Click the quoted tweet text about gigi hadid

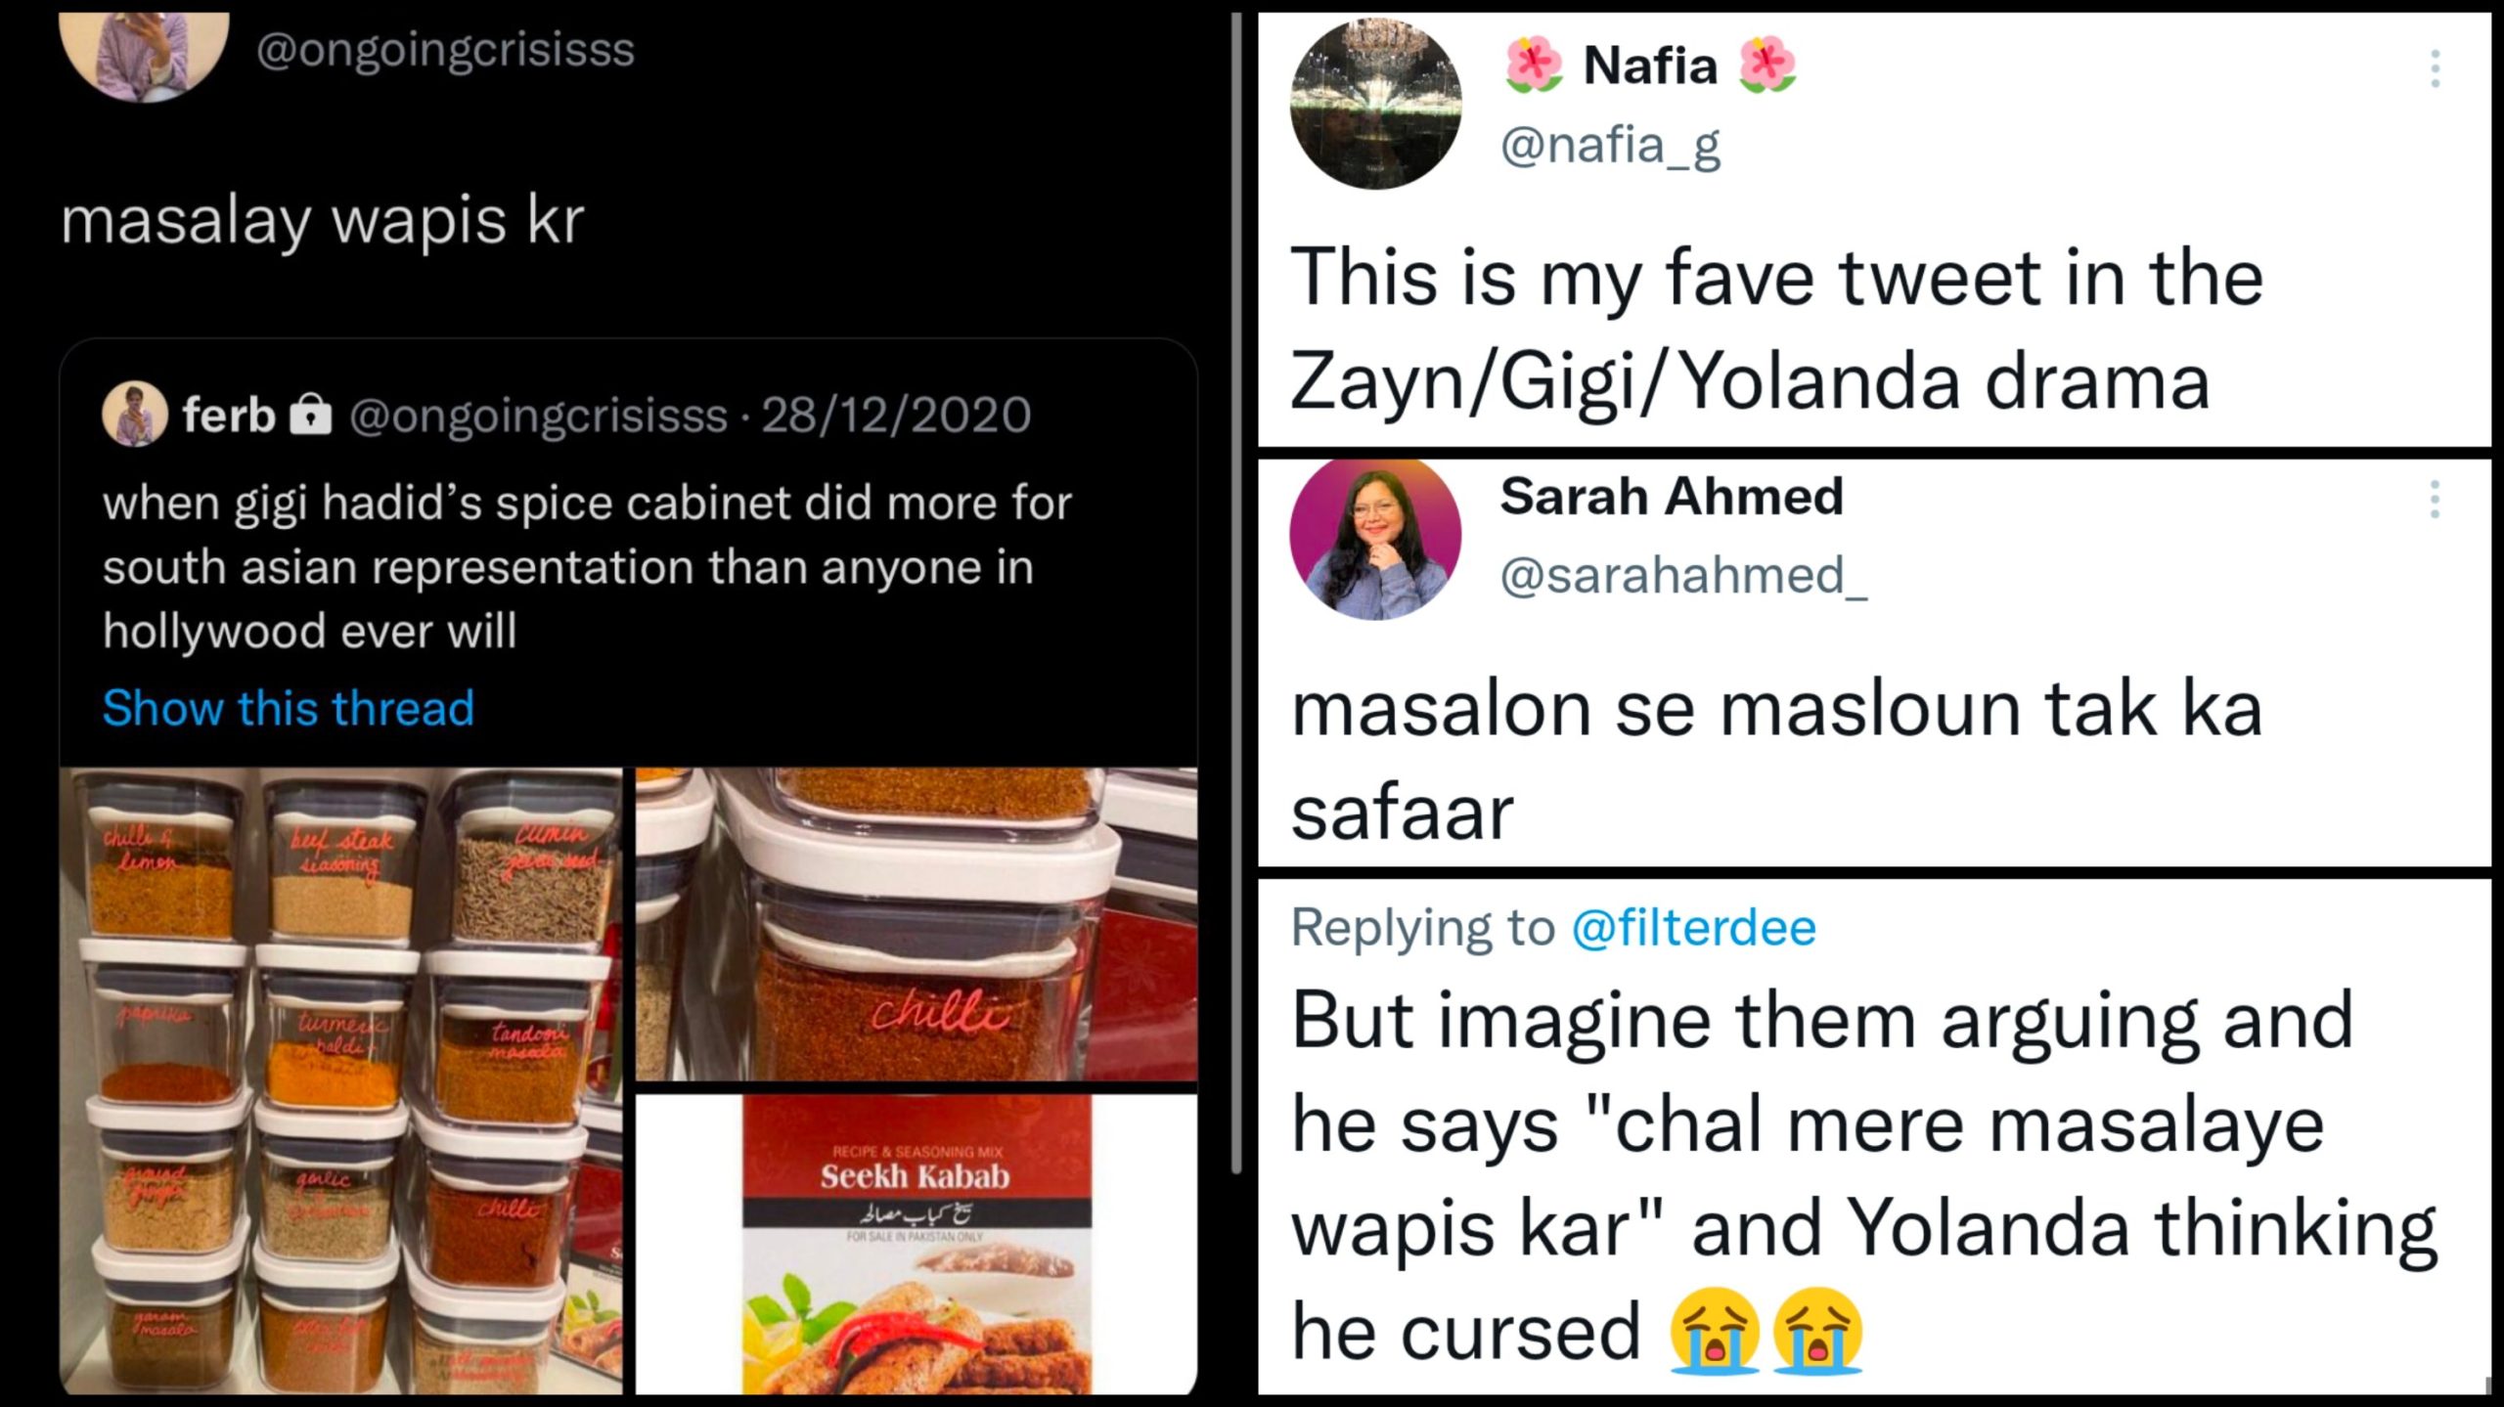coord(587,567)
